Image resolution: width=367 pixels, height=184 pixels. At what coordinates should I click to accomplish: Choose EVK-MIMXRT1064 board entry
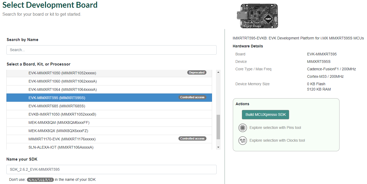click(62, 89)
